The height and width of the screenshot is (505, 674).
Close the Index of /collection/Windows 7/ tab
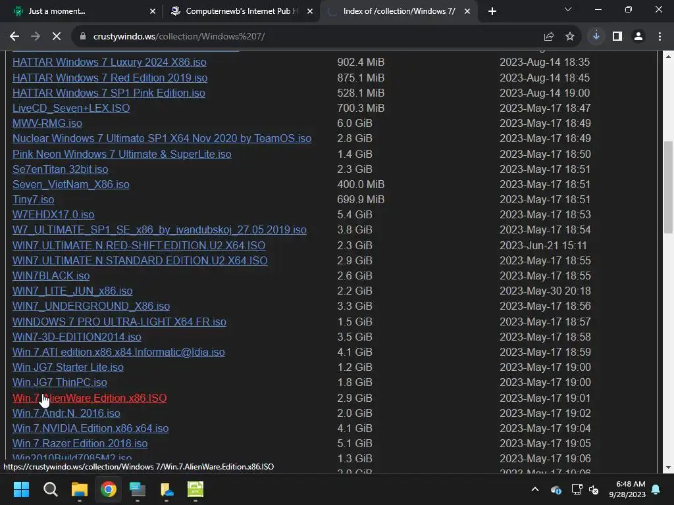coord(467,12)
